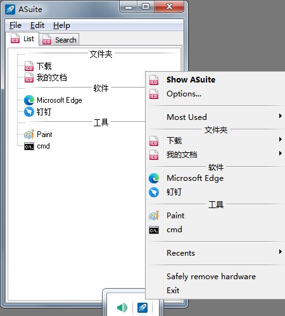
Task: Expand the 我的文档 submenu arrow
Action: click(x=280, y=153)
